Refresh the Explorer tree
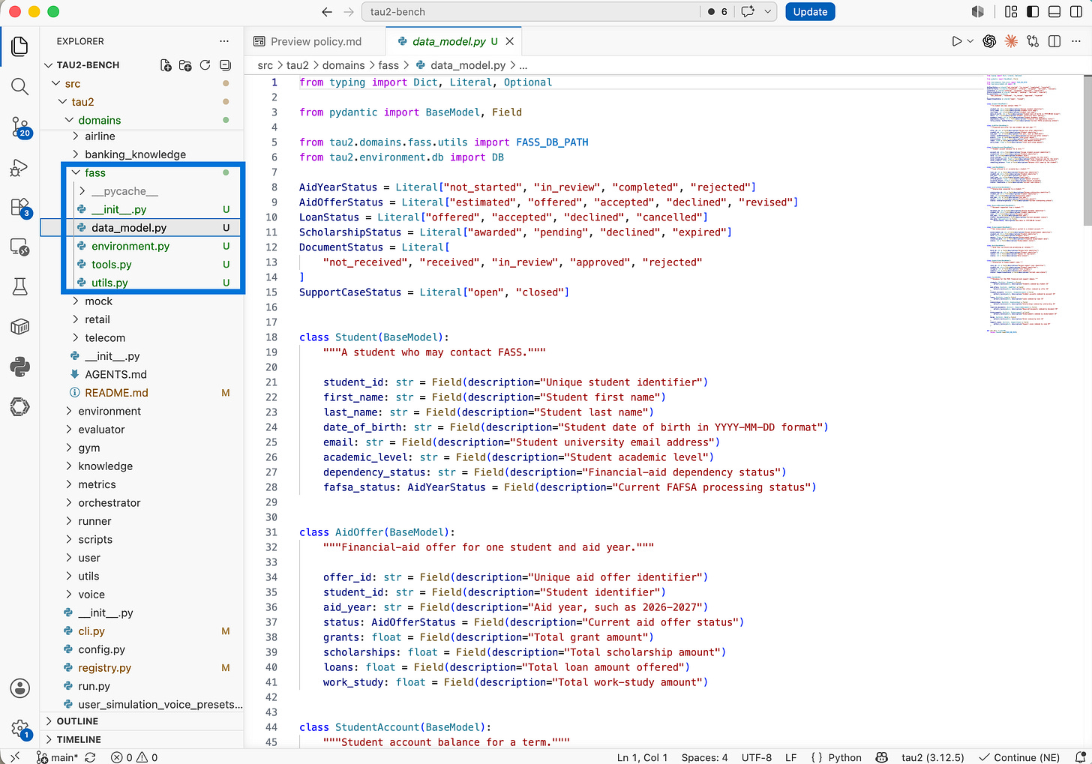This screenshot has width=1092, height=764. point(205,65)
